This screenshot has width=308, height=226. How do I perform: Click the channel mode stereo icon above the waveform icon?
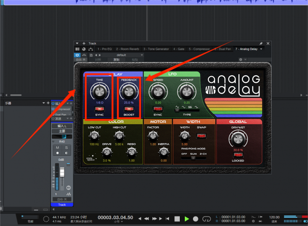(x=68, y=188)
